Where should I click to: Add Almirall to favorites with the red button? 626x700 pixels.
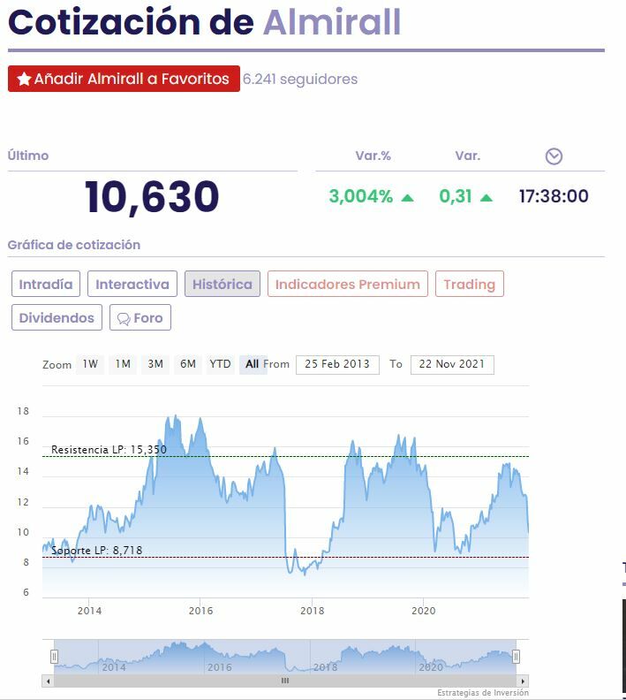click(x=124, y=79)
